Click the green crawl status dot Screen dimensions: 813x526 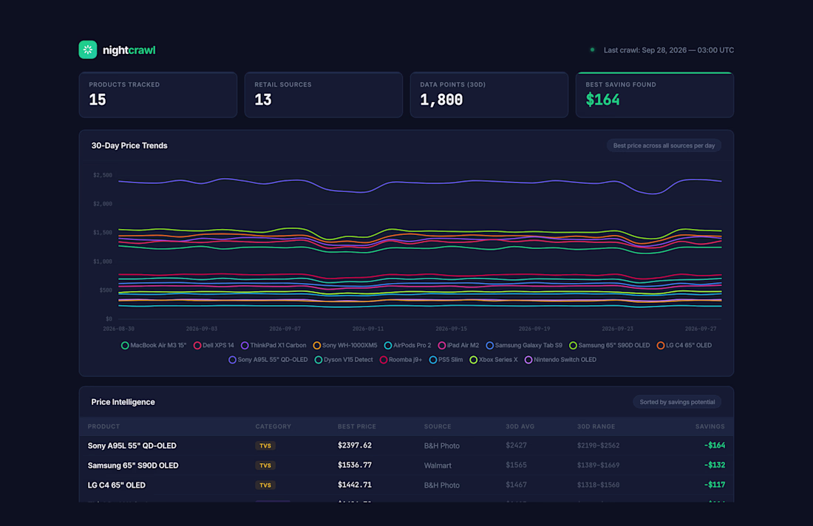(x=592, y=49)
